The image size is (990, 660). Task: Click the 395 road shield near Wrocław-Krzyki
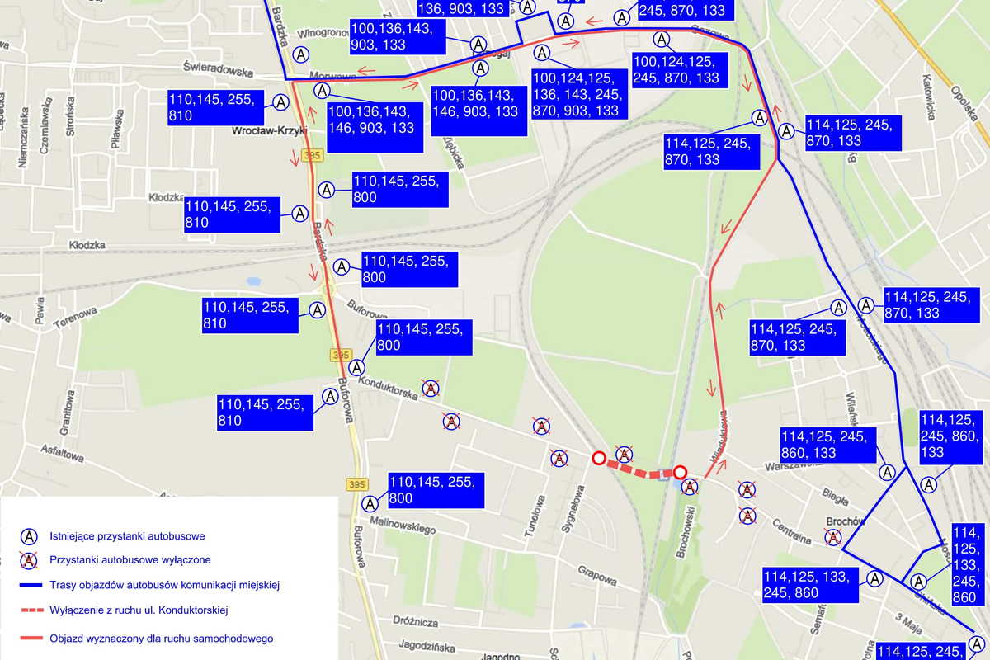pos(312,155)
